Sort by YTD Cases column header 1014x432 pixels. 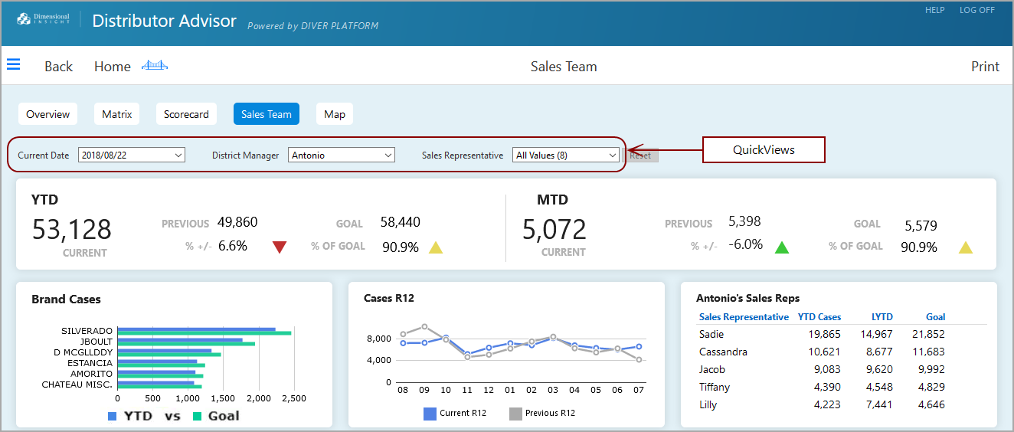pyautogui.click(x=819, y=317)
